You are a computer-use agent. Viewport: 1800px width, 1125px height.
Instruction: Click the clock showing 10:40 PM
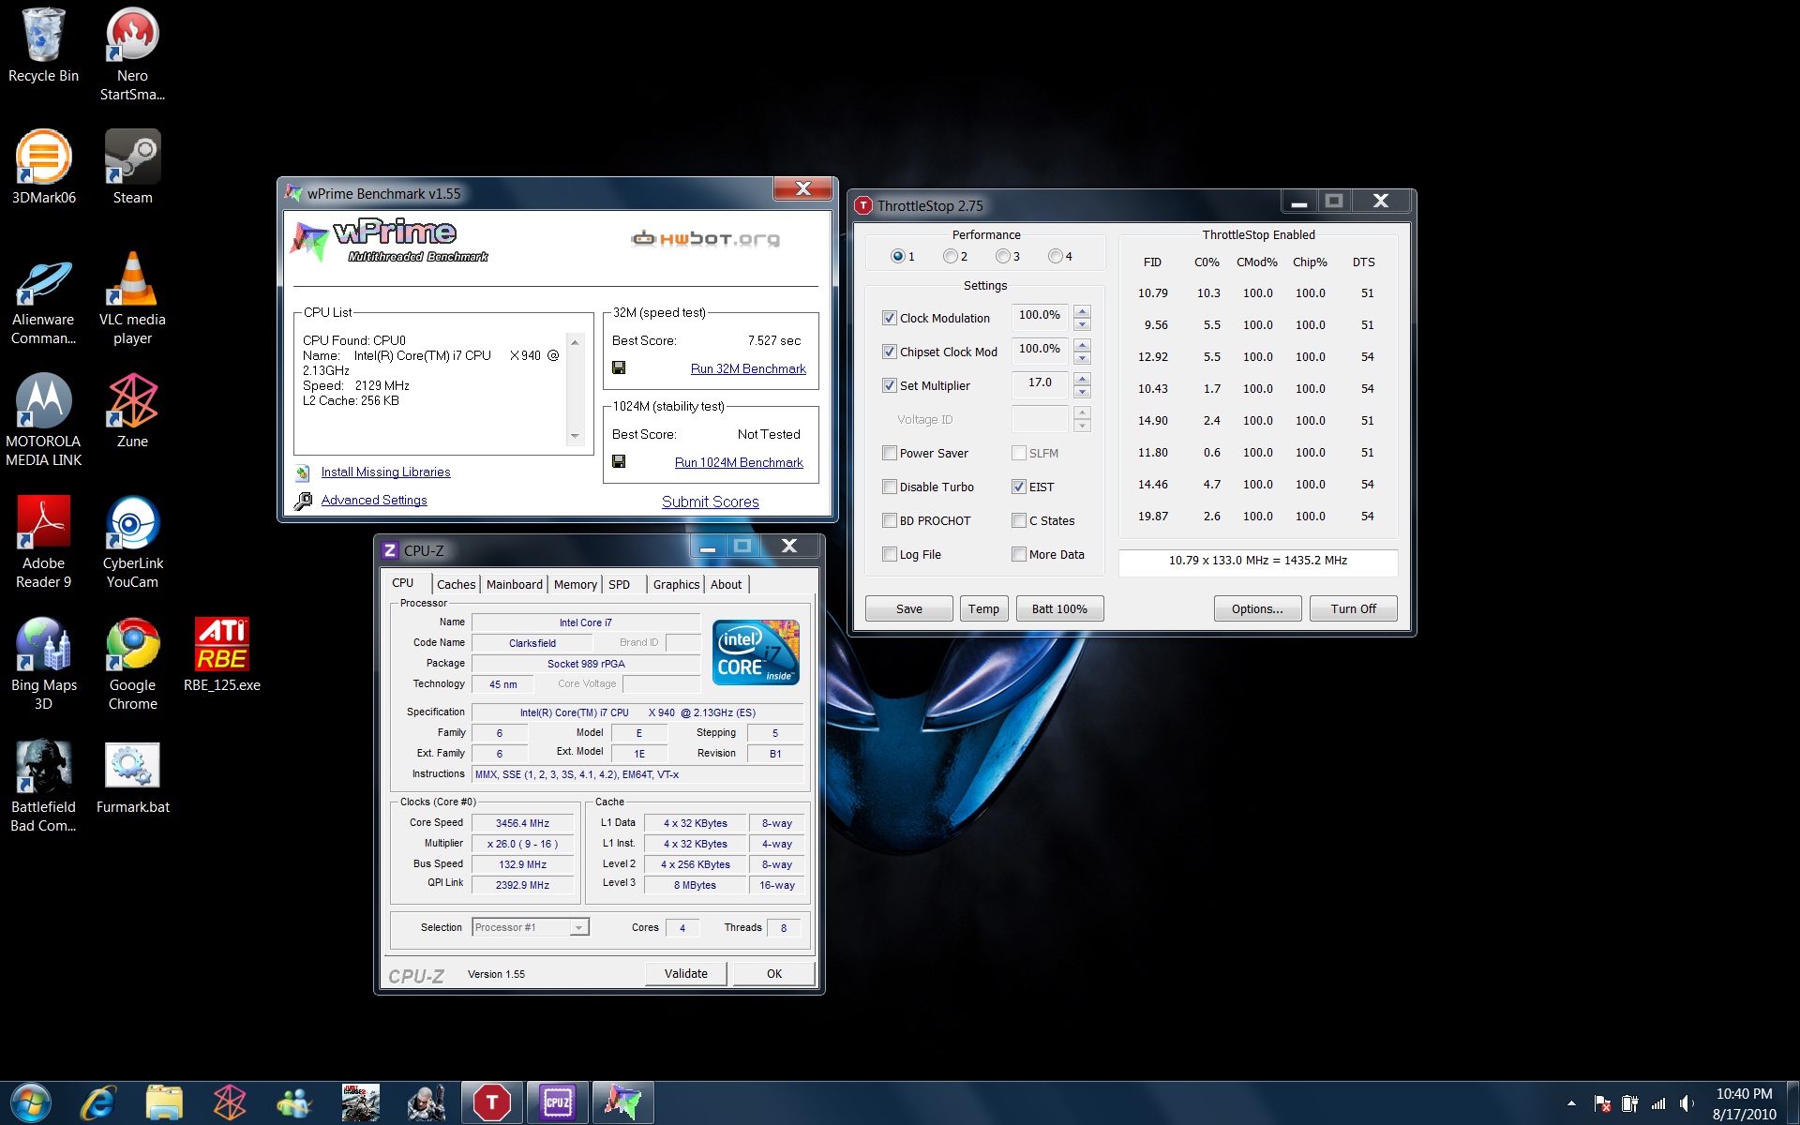coord(1744,1094)
